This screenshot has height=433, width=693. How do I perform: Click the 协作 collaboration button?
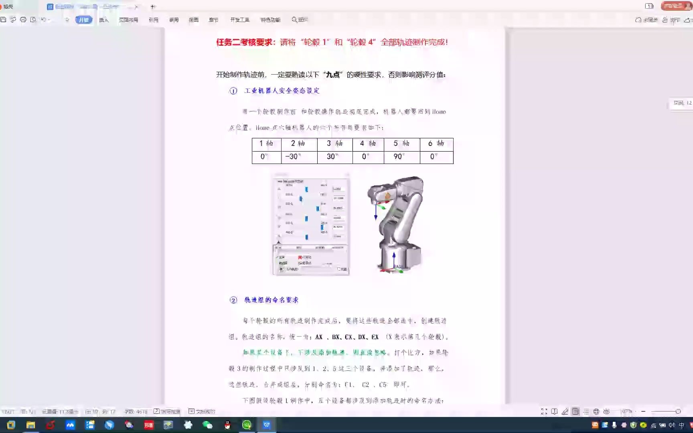point(671,20)
